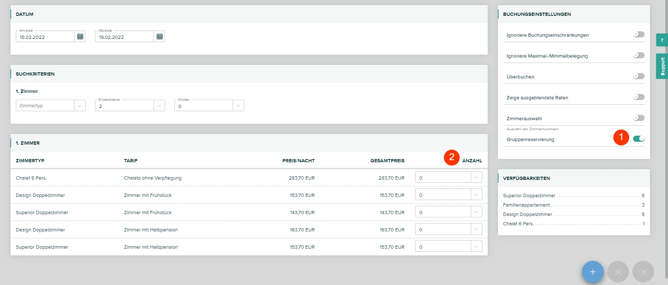Open the Zimmertyp dropdown

coord(51,106)
